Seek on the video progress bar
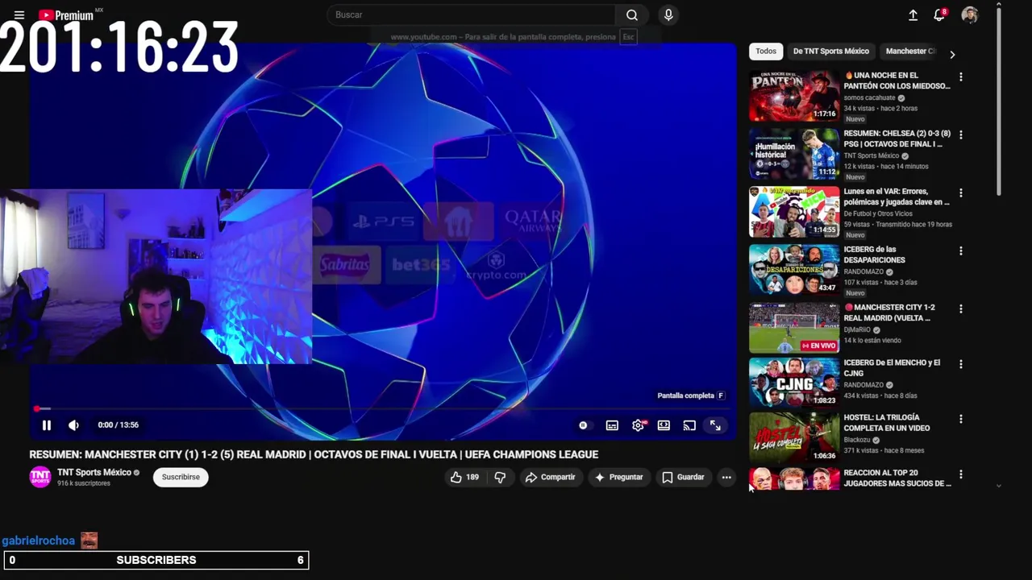Image resolution: width=1032 pixels, height=580 pixels. (x=383, y=409)
